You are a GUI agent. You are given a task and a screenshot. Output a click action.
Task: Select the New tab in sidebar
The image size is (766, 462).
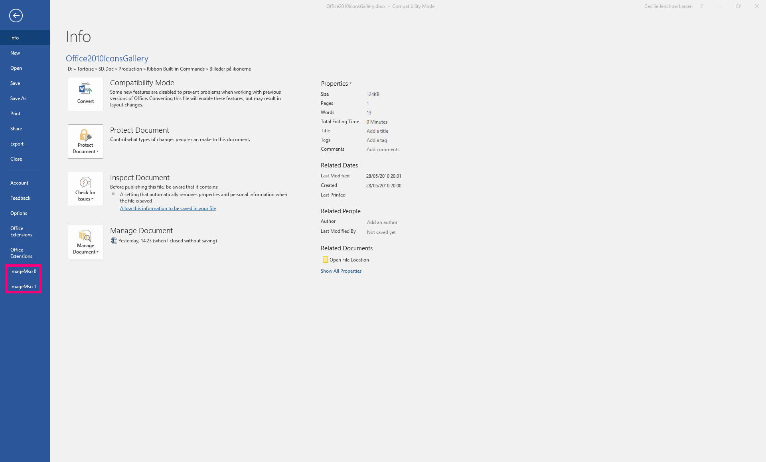[x=25, y=53]
